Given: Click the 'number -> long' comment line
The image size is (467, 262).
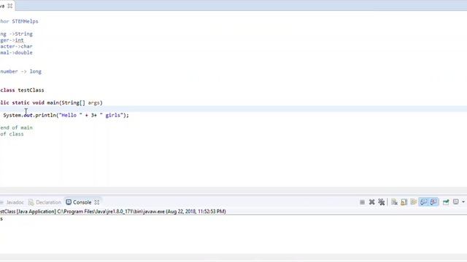Looking at the screenshot, I should [21, 71].
